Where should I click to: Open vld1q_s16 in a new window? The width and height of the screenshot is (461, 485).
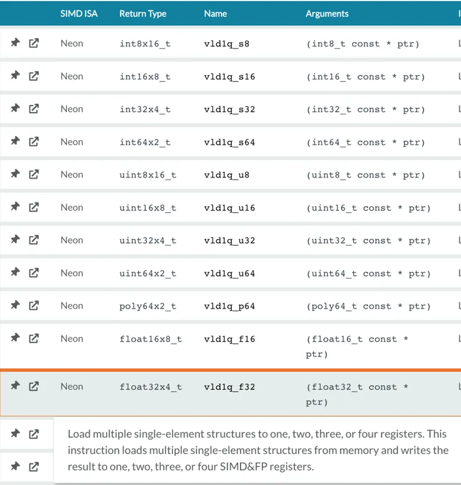(34, 76)
